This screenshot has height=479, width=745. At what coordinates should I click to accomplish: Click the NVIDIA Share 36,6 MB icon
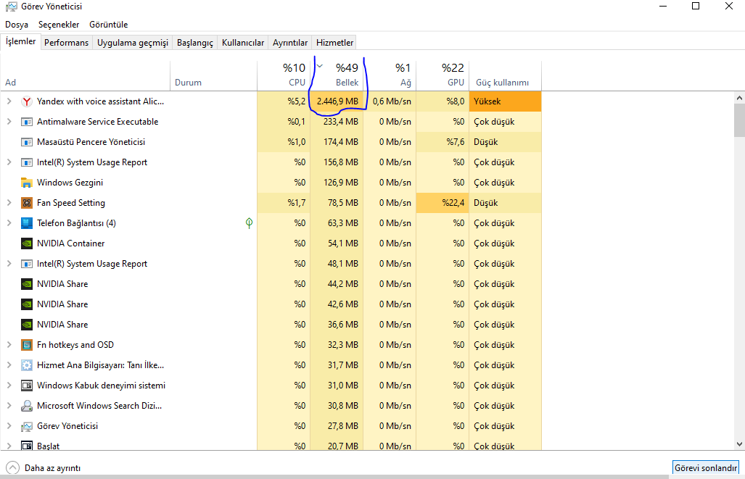(x=27, y=325)
